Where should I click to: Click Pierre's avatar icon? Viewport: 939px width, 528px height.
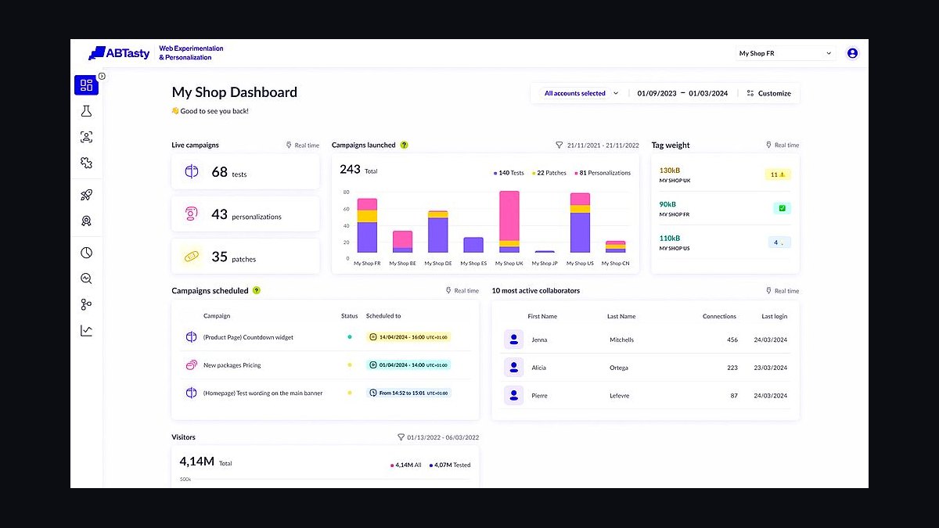(513, 396)
